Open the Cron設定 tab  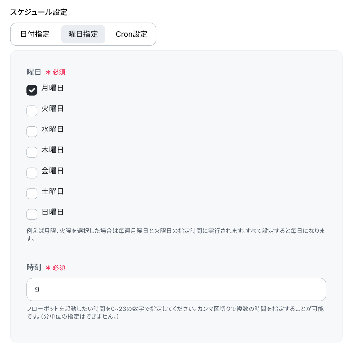[x=131, y=34]
